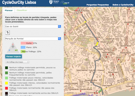Open the Ver tráfego dos troços dropdown
This screenshot has height=96, width=135.
click(17, 62)
